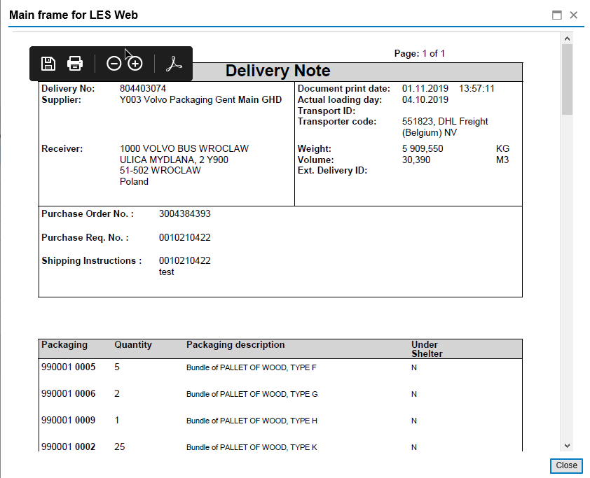Click the Transport ID label
The height and width of the screenshot is (478, 590).
coord(327,111)
